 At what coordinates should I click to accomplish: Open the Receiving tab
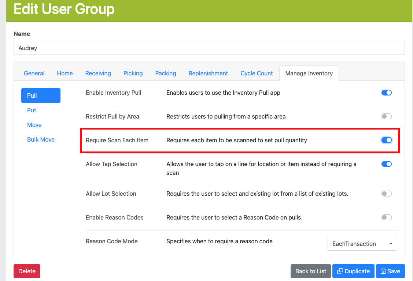point(98,73)
